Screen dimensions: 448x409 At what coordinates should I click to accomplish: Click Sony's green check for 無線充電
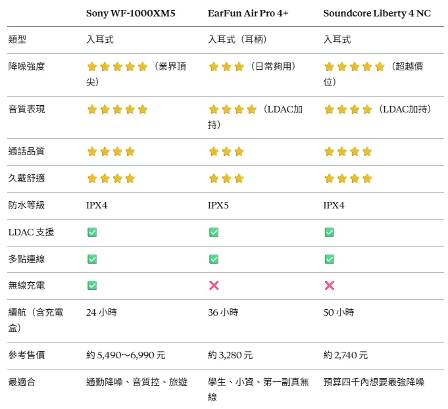[x=92, y=285]
